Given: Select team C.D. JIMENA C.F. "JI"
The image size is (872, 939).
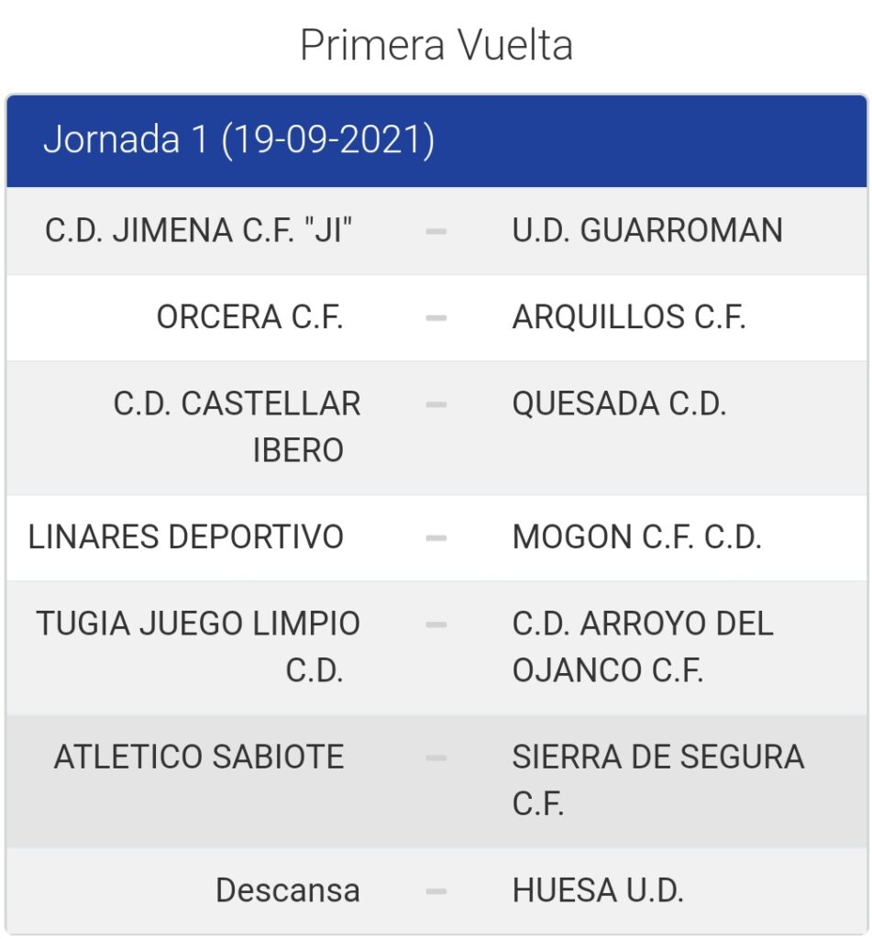Looking at the screenshot, I should pos(198,230).
